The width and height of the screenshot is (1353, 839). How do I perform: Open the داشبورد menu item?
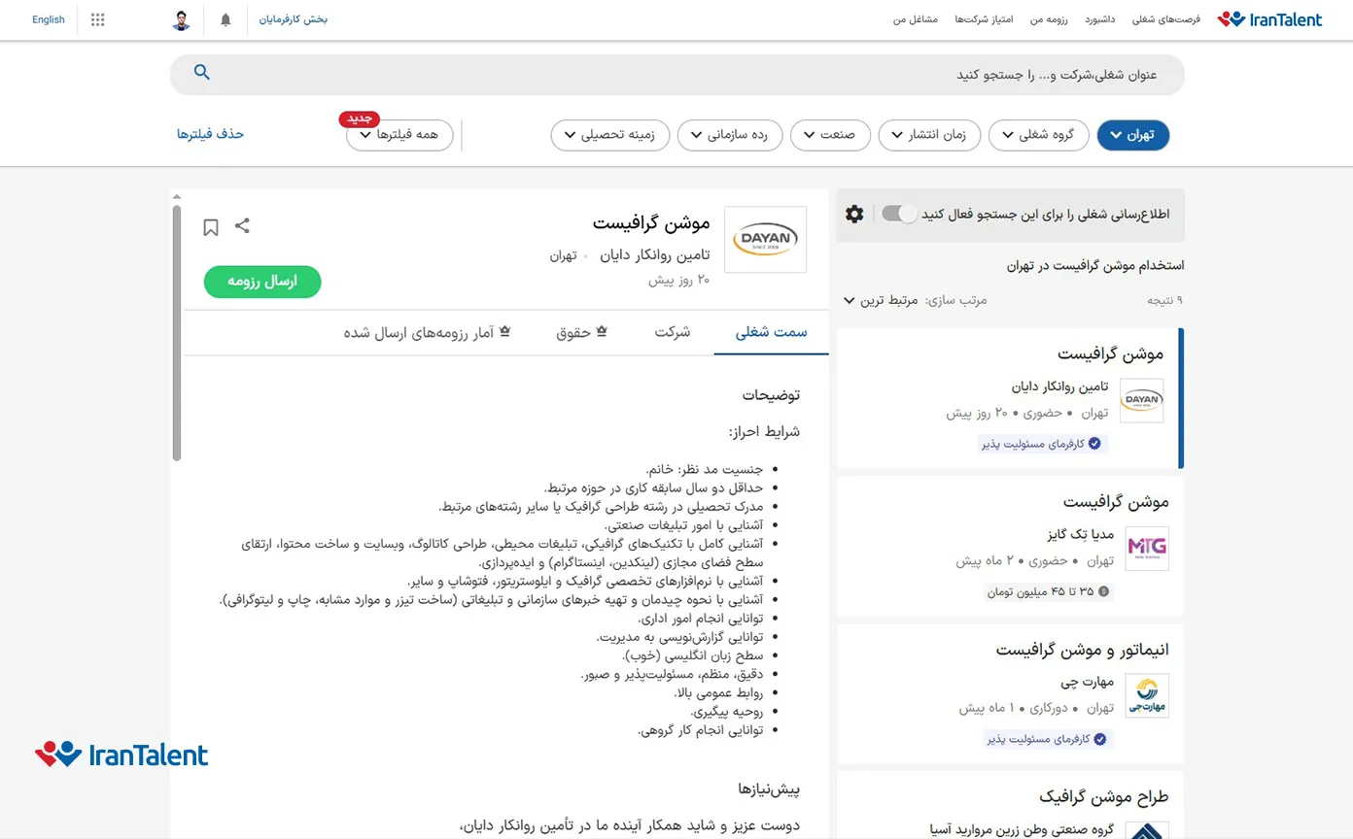pos(1099,17)
